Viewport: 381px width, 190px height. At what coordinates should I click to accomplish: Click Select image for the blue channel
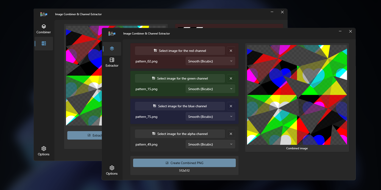[180, 106]
